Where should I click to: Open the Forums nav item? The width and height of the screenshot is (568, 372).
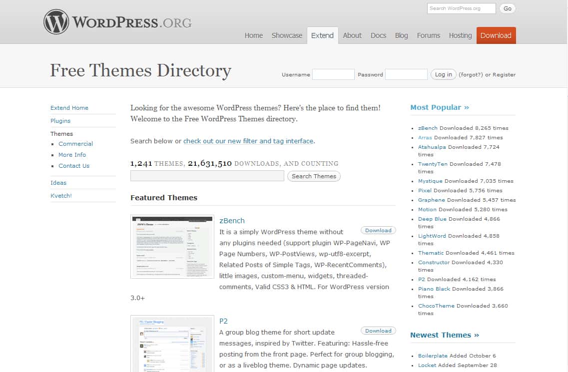pos(429,35)
